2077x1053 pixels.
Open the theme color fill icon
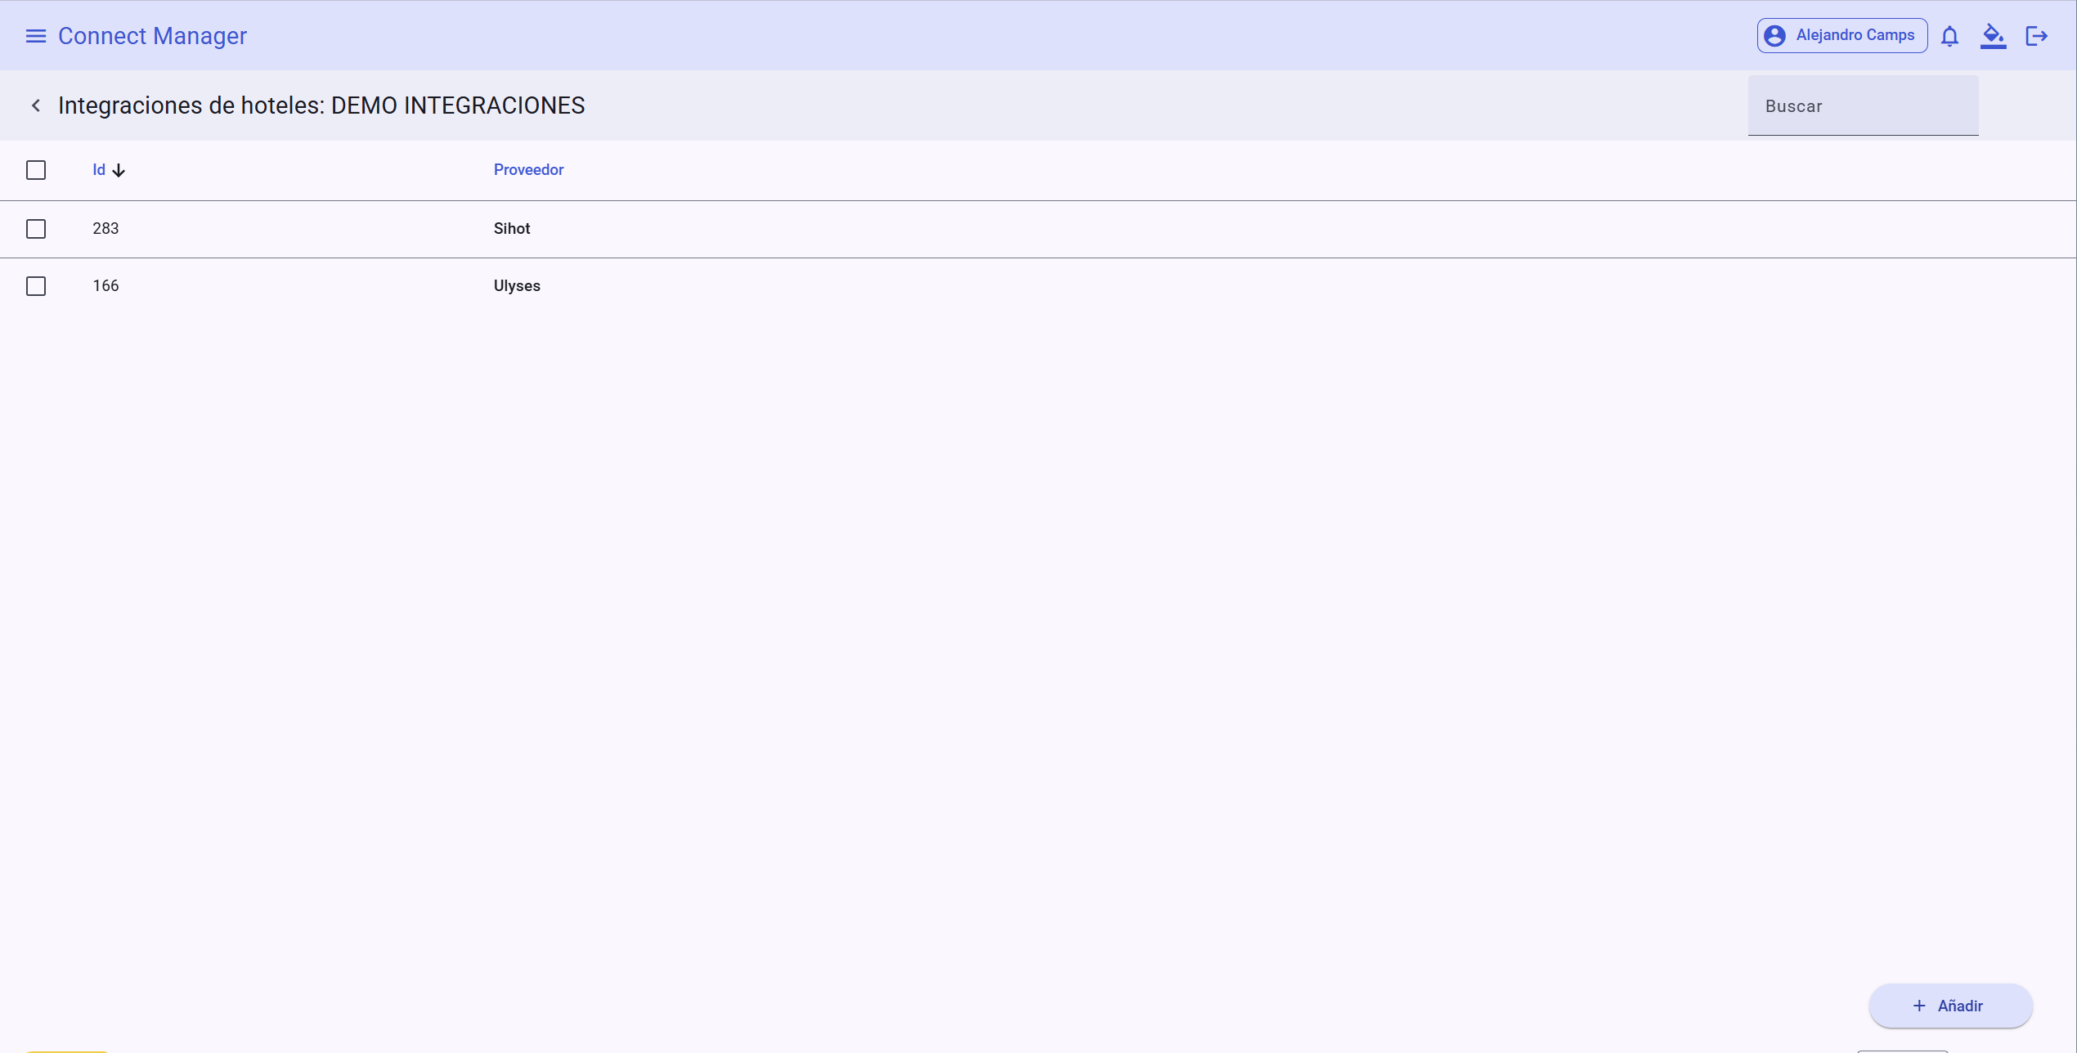(1993, 36)
